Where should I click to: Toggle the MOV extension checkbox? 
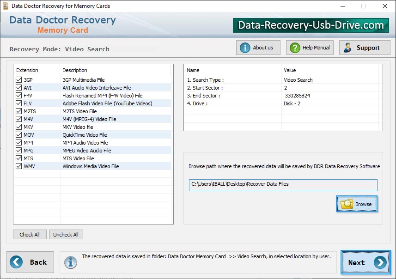[18, 134]
